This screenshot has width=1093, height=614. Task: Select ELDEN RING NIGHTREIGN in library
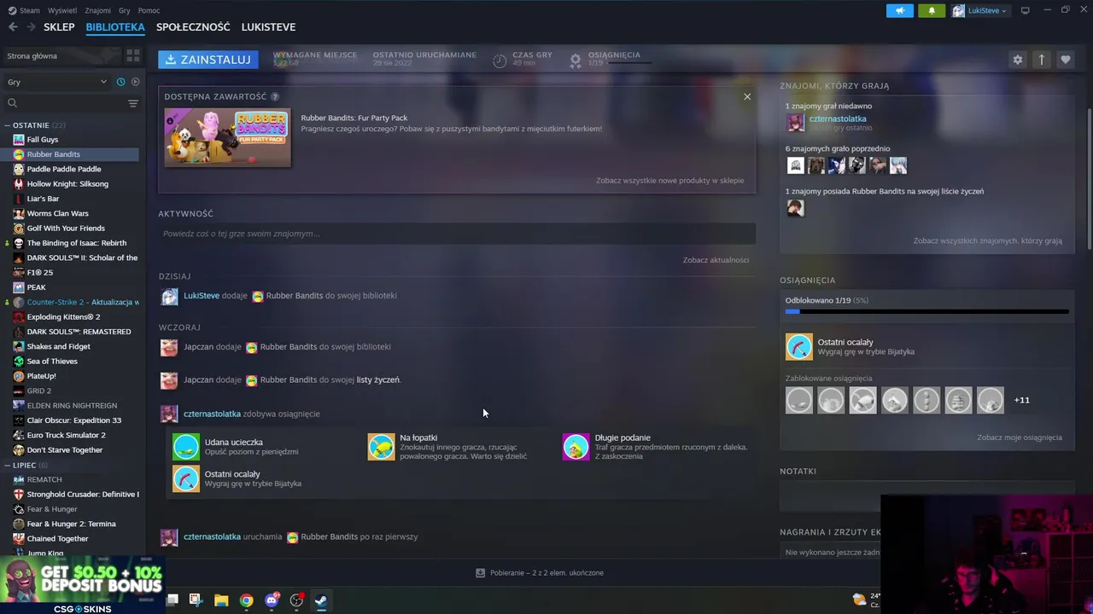(71, 406)
